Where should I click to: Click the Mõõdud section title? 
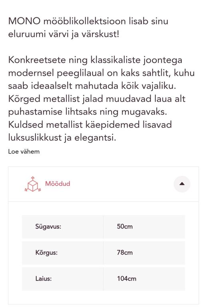(58, 183)
